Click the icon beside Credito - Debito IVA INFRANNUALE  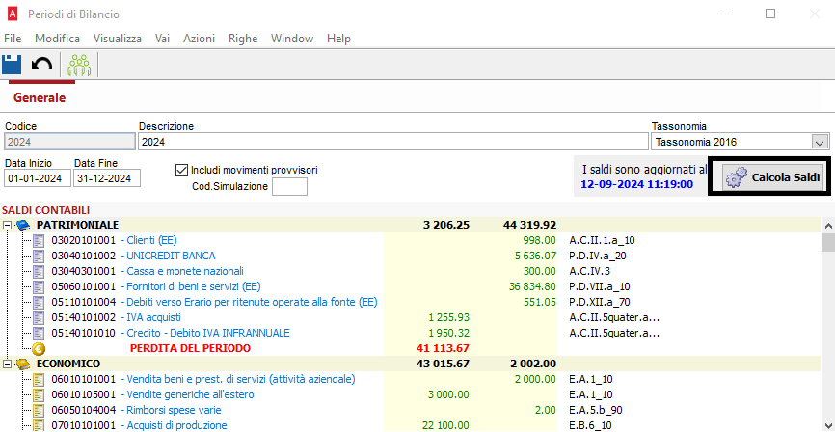click(x=40, y=333)
